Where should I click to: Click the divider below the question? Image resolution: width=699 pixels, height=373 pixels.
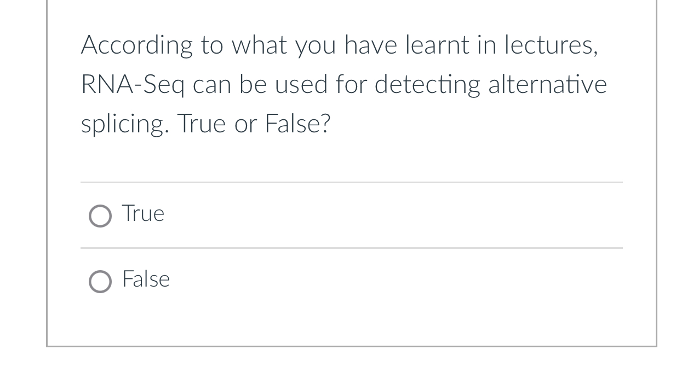(351, 182)
